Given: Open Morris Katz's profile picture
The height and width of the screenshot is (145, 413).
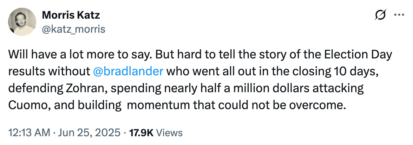Looking at the screenshot, I should [x=22, y=22].
